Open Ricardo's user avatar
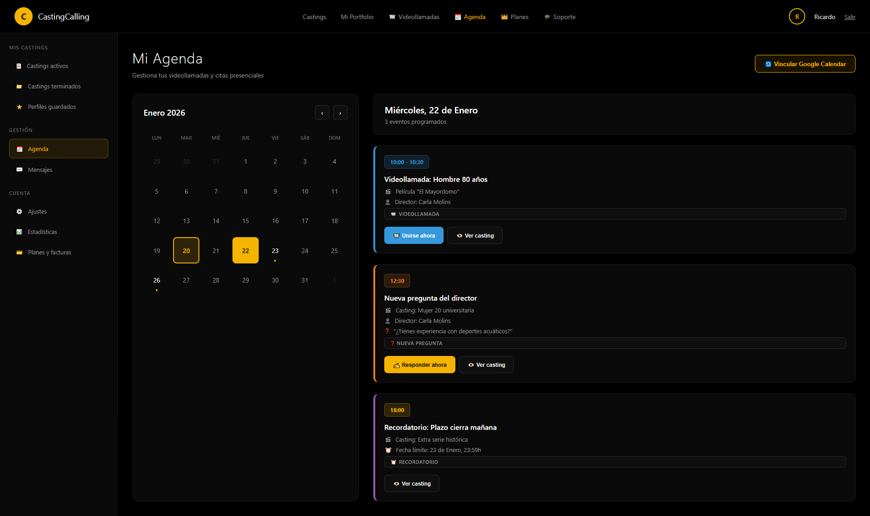The height and width of the screenshot is (516, 870). tap(797, 17)
